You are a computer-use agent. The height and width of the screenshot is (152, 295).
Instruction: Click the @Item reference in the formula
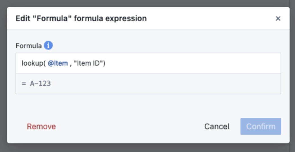(58, 63)
